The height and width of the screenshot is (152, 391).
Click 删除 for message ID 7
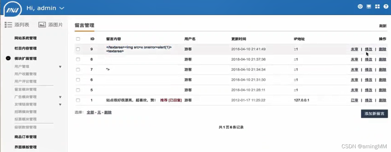[383, 70]
